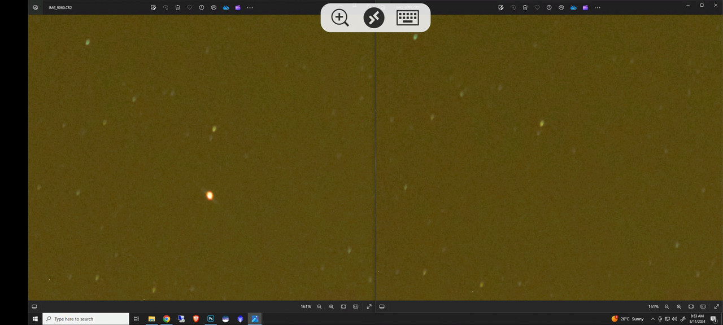Viewport: 723px width, 325px height.
Task: Open the 26°C Sunny weather widget
Action: (628, 319)
